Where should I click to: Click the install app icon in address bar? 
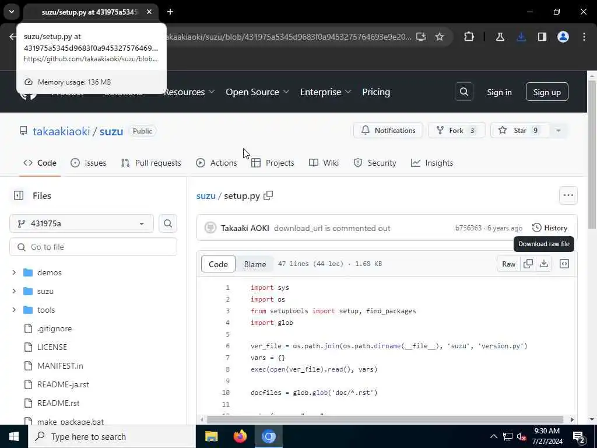coord(421,37)
